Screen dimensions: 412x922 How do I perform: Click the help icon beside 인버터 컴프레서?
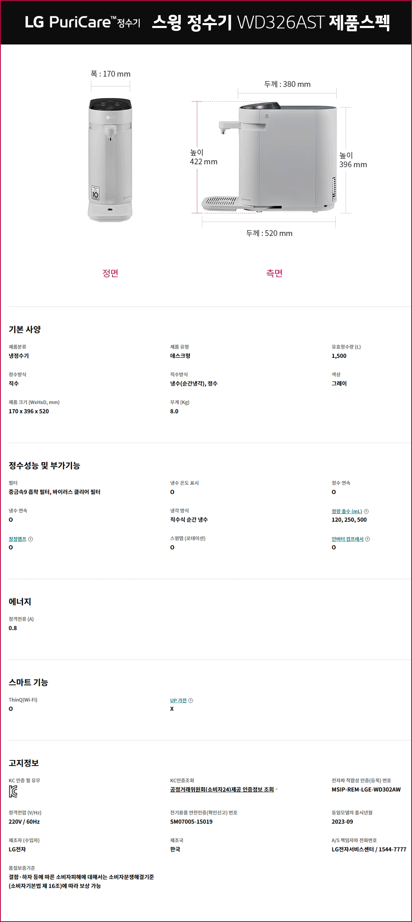pos(368,539)
